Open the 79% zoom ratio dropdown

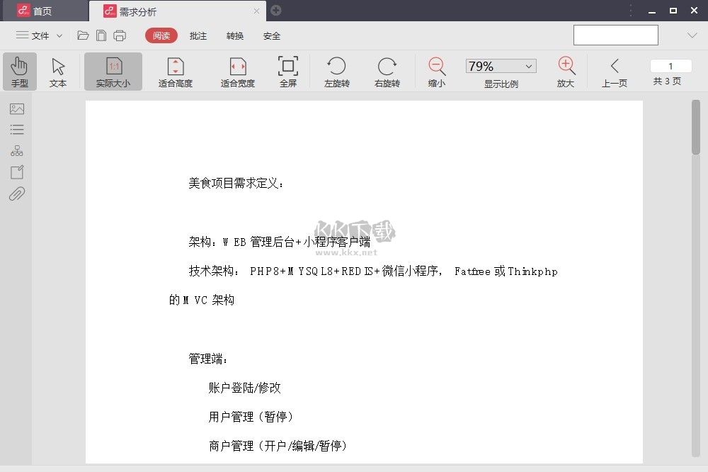[x=527, y=65]
